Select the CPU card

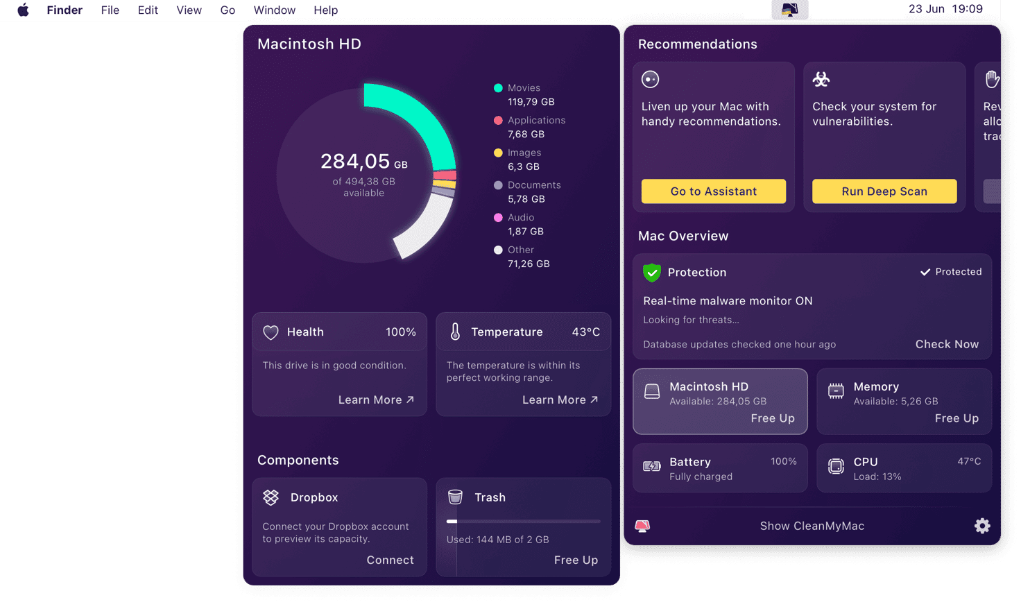click(904, 468)
